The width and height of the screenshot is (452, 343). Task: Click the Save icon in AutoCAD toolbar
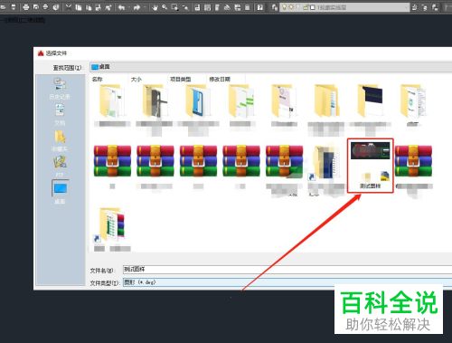click(x=13, y=7)
